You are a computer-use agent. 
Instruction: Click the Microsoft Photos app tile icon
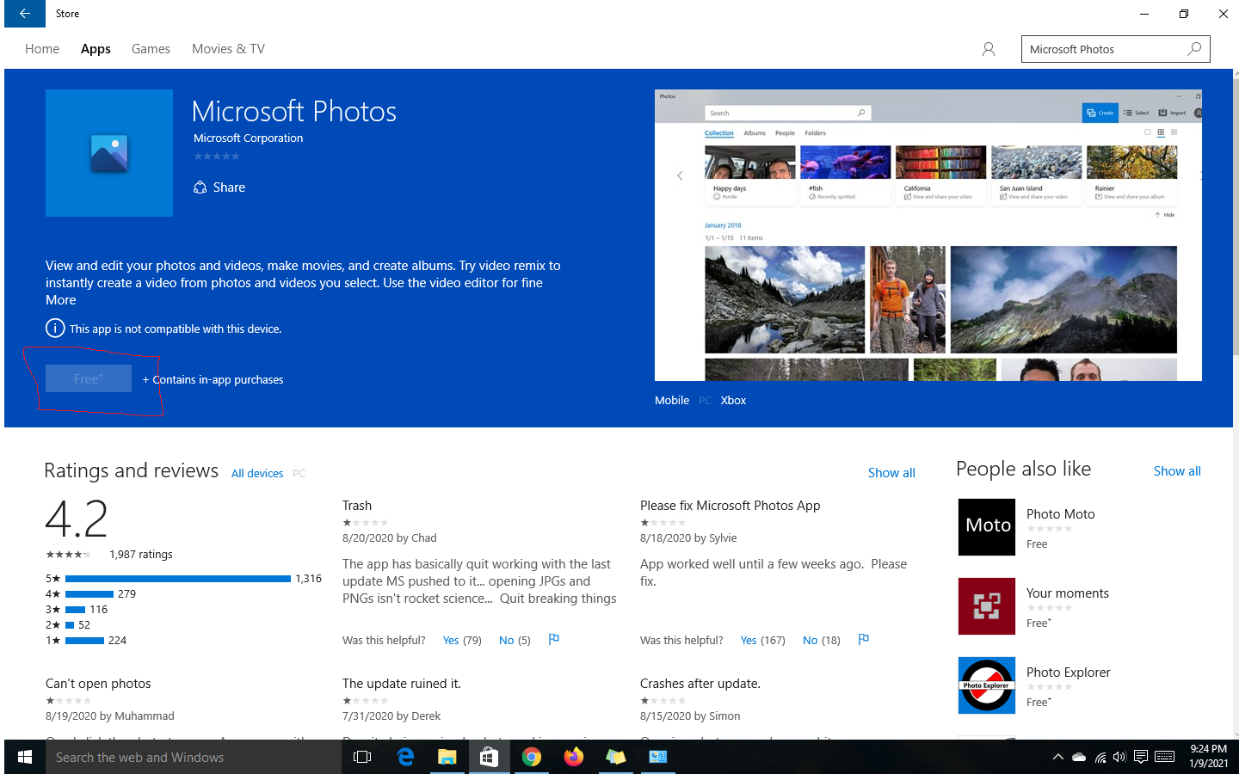109,153
